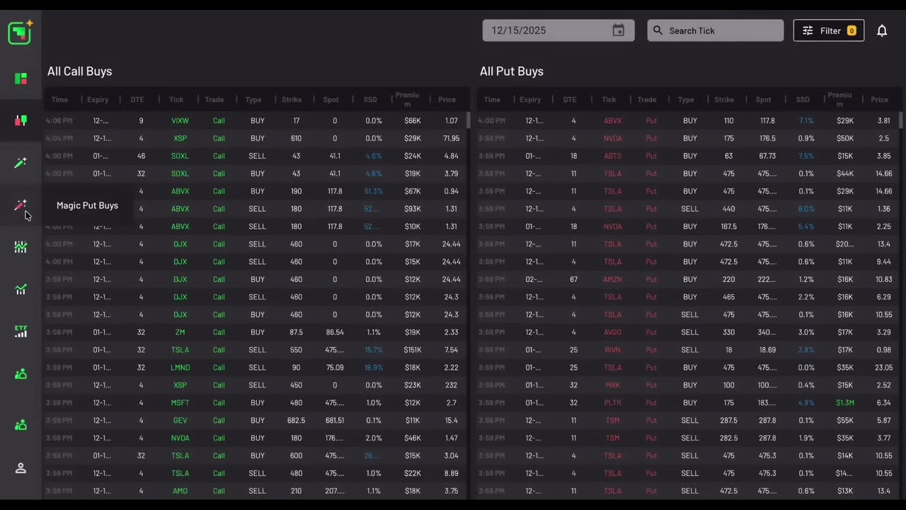Open the ETF sidebar icon
Viewport: 906px width, 510px height.
tap(21, 331)
